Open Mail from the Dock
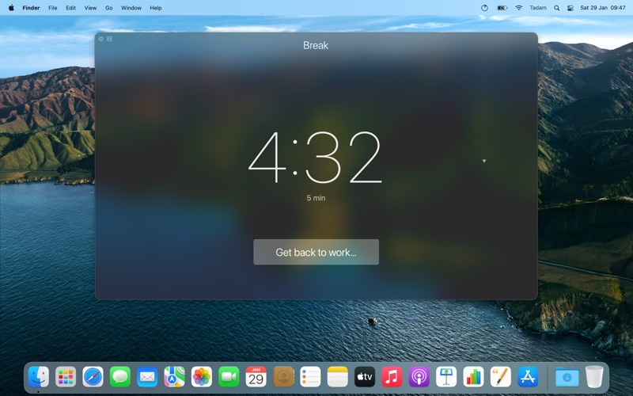This screenshot has height=396, width=633. [x=147, y=377]
